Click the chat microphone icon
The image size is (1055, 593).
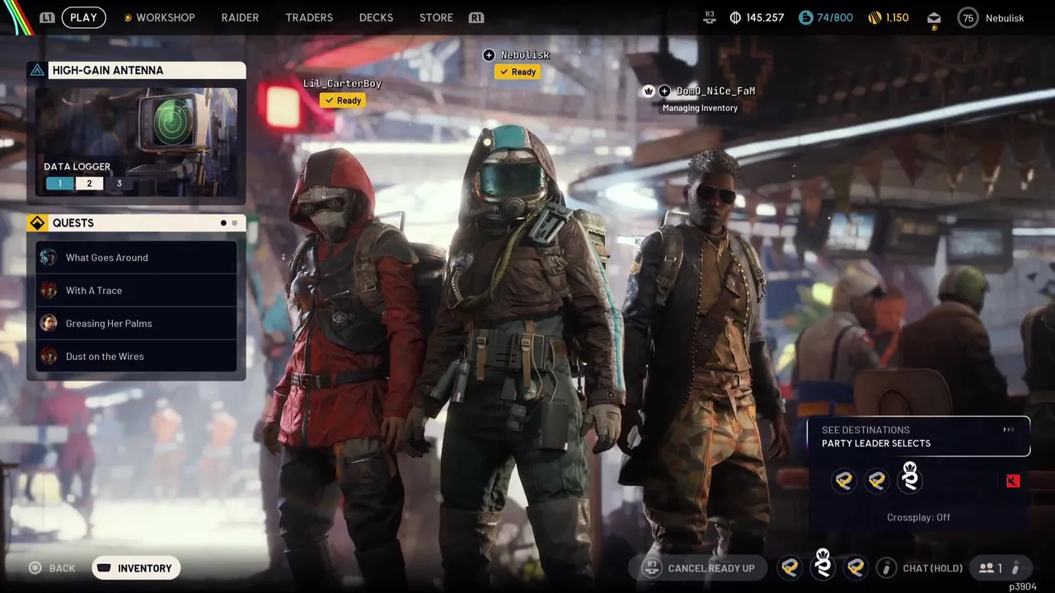[886, 568]
